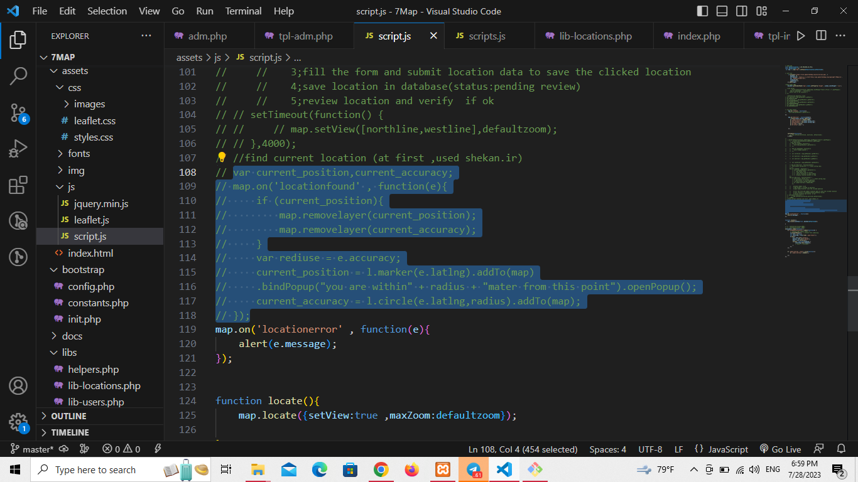This screenshot has width=858, height=482.
Task: Click the minimap code overview
Action: [815, 160]
